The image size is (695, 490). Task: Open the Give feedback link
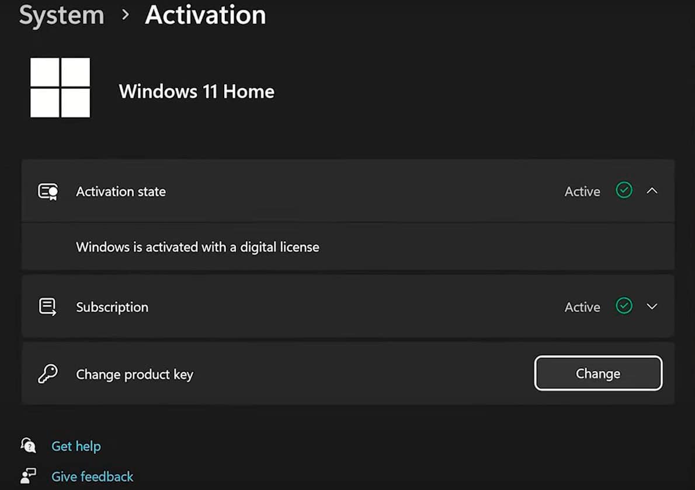[x=92, y=477]
